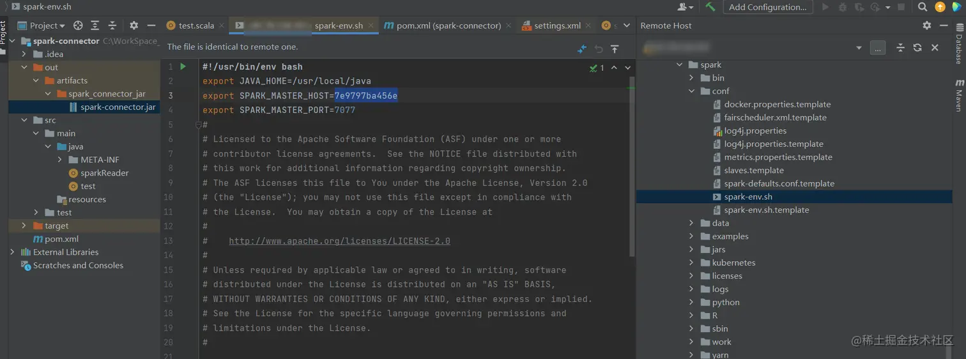The height and width of the screenshot is (359, 966).
Task: Click the upload to remote arrow icon
Action: 615,49
